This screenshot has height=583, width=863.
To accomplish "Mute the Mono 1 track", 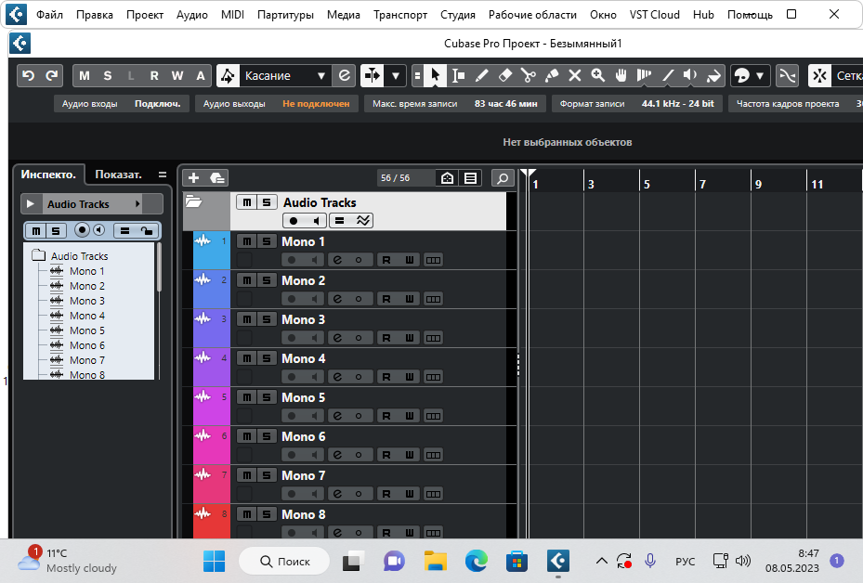I will (x=246, y=241).
